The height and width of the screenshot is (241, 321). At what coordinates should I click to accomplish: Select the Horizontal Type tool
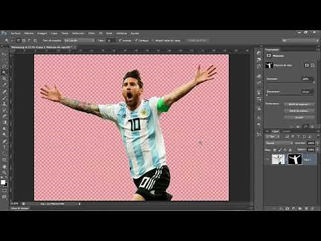[x=4, y=147]
